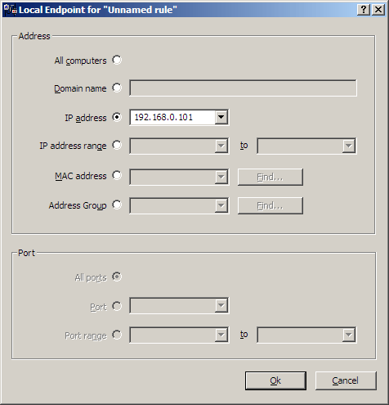Image resolution: width=389 pixels, height=405 pixels.
Task: Select the All ports radio button
Action: [117, 277]
